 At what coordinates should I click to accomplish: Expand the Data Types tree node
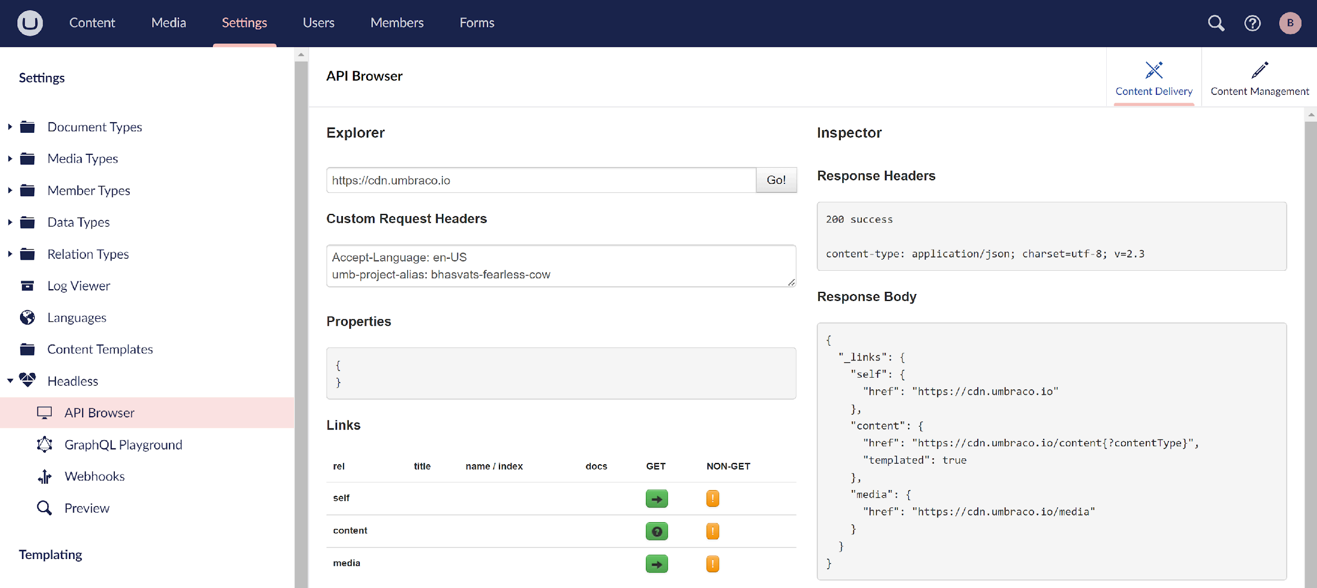9,222
